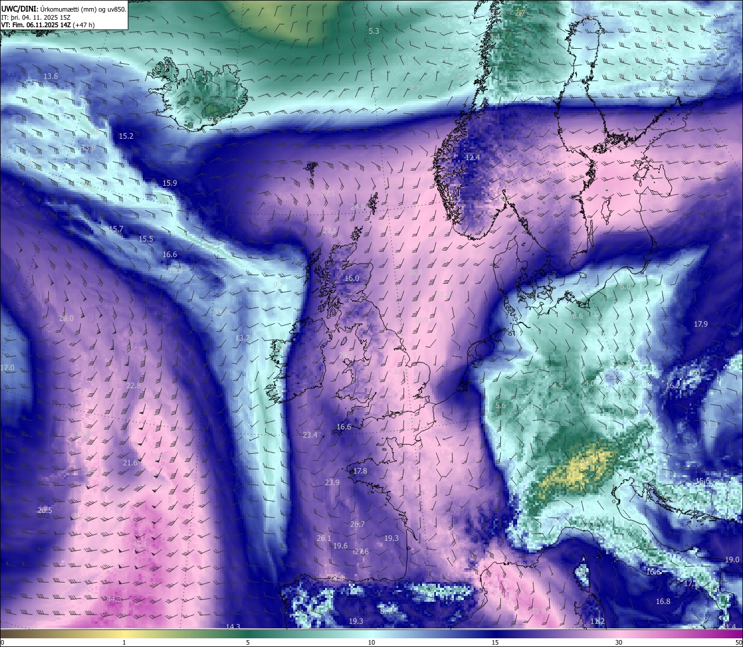
Task: Click the 26.7 value label
Action: coord(358,525)
